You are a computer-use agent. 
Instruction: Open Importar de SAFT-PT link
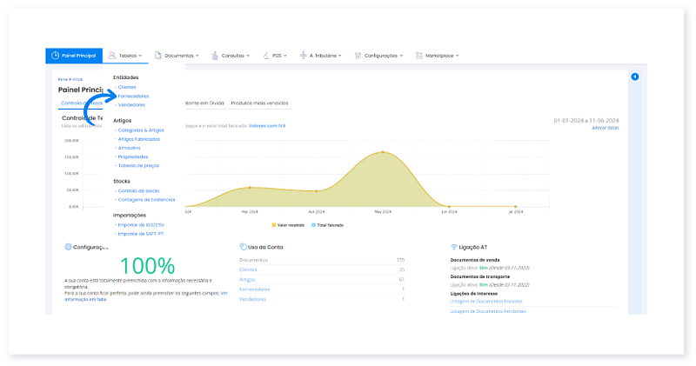(141, 234)
